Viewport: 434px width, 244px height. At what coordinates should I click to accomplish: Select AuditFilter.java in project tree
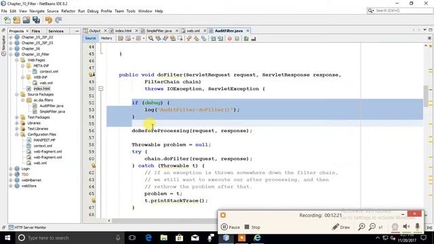click(52, 106)
